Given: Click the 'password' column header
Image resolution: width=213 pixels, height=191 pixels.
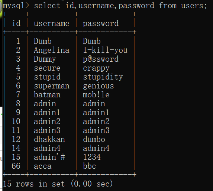Looking at the screenshot, I should pos(101,24).
